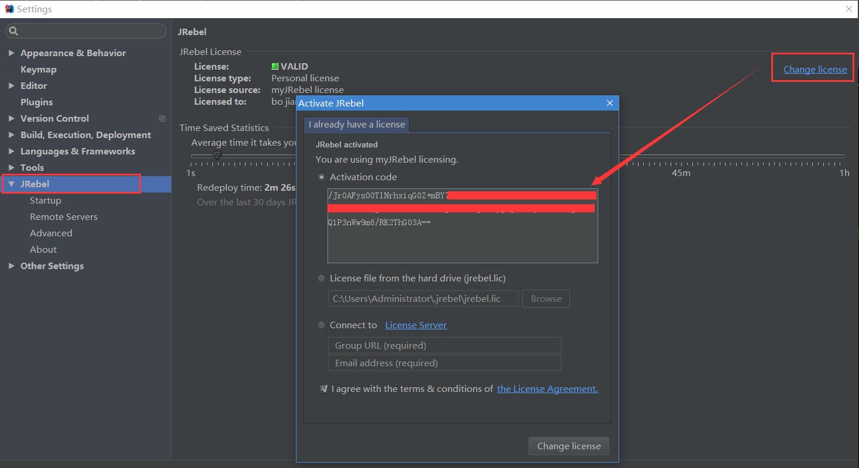The image size is (859, 468).
Task: Select the 'I already have a license' tab
Action: pyautogui.click(x=357, y=124)
